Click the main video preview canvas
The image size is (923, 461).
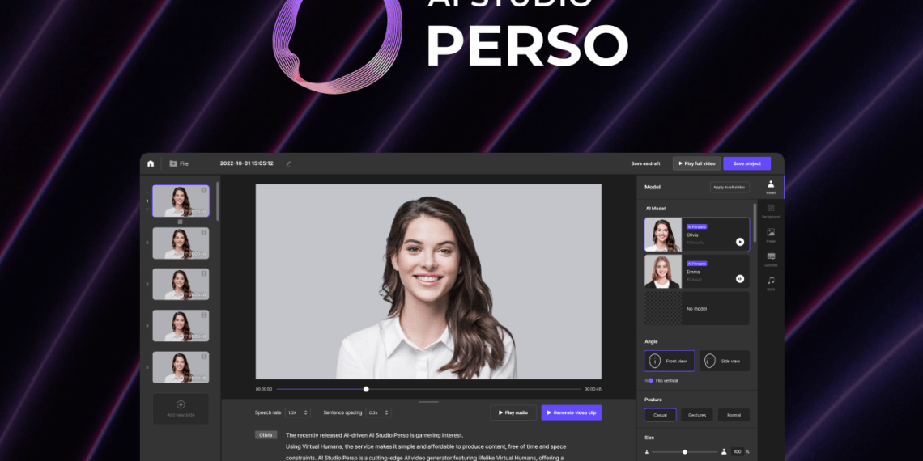coord(428,281)
